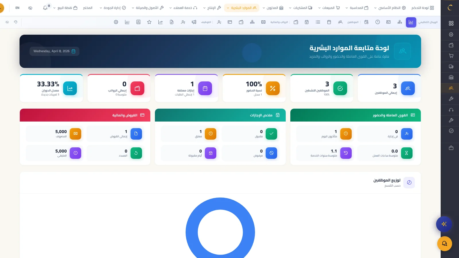Open the الموظفين النشطين stat card
The height and width of the screenshot is (258, 459).
click(322, 88)
